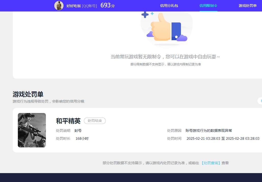
Task: Switch to the 信用分礼包 tab
Action: tap(169, 5)
